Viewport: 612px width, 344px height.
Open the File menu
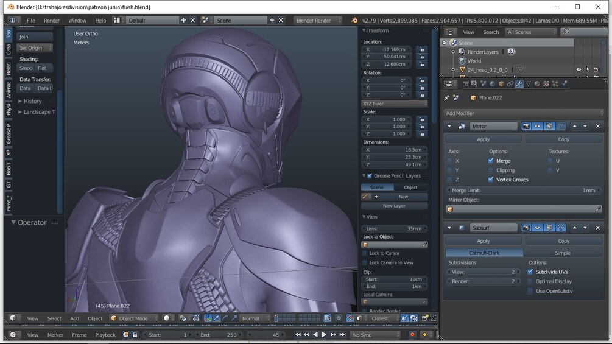click(31, 20)
